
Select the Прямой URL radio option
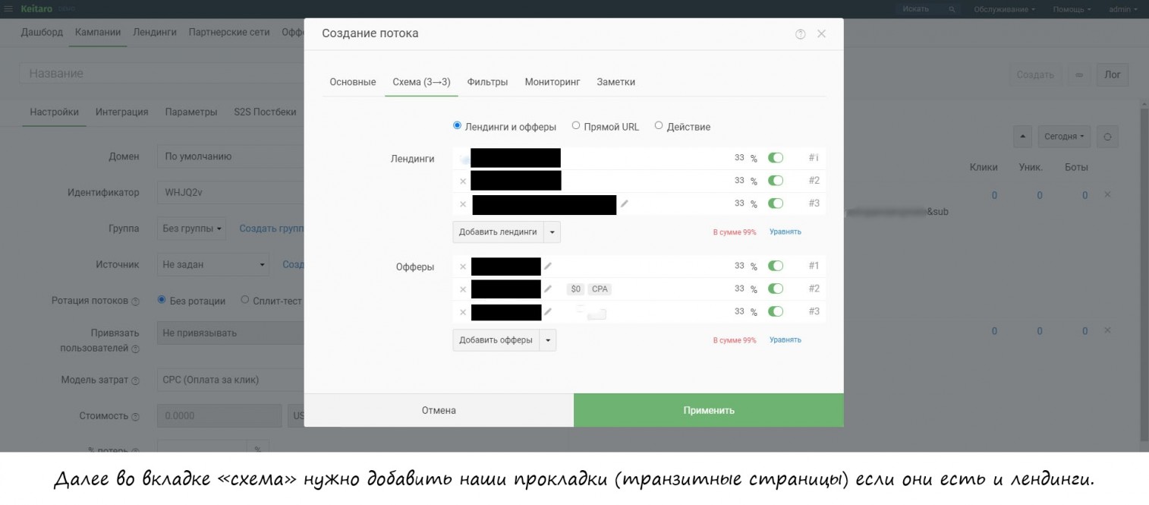pyautogui.click(x=576, y=126)
